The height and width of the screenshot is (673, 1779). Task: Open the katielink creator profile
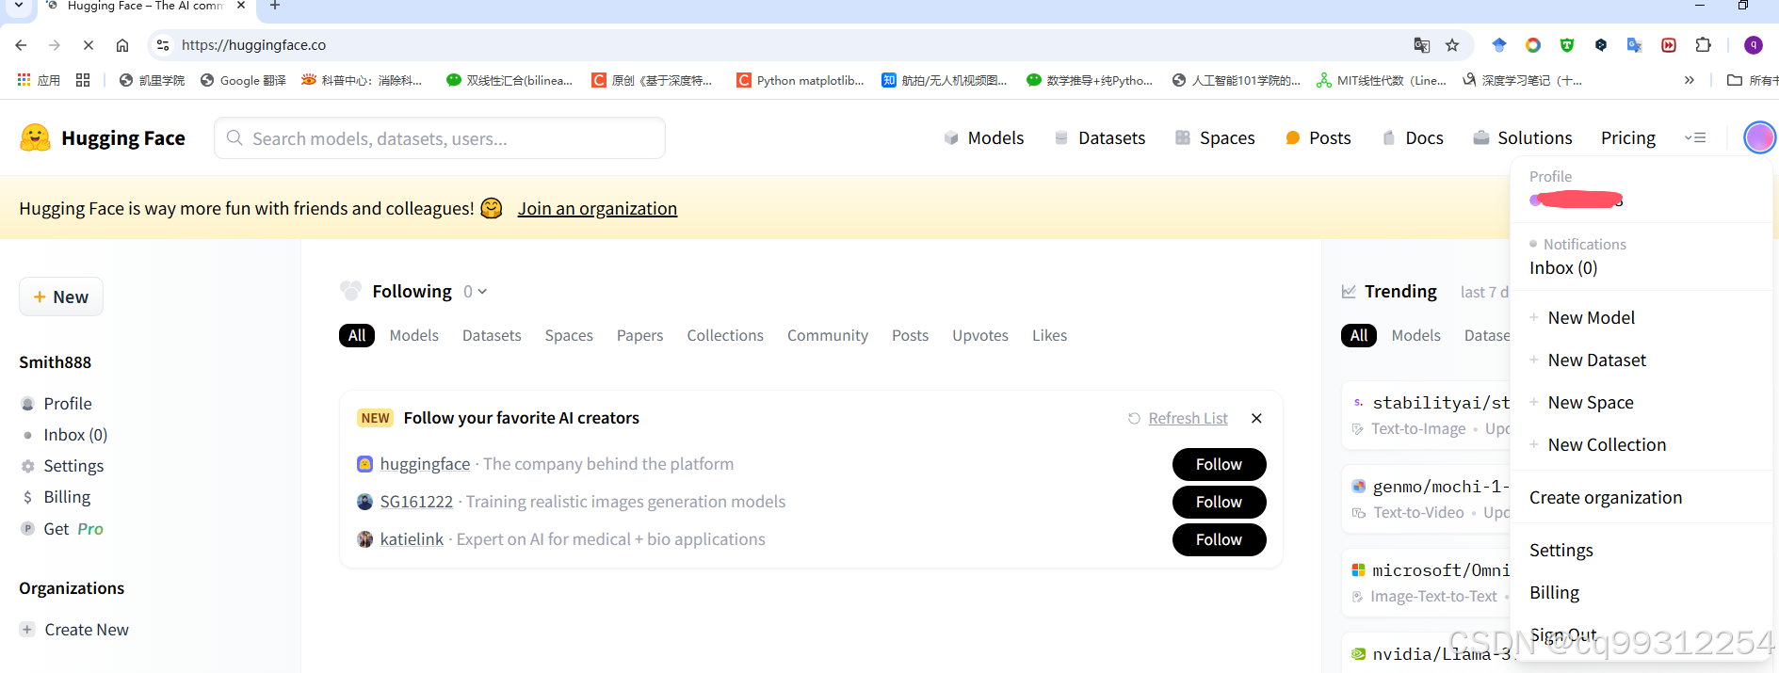tap(412, 539)
